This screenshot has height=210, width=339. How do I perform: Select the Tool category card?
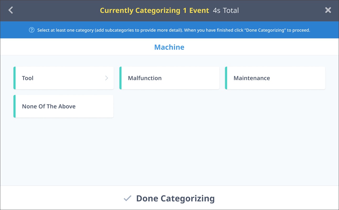63,78
